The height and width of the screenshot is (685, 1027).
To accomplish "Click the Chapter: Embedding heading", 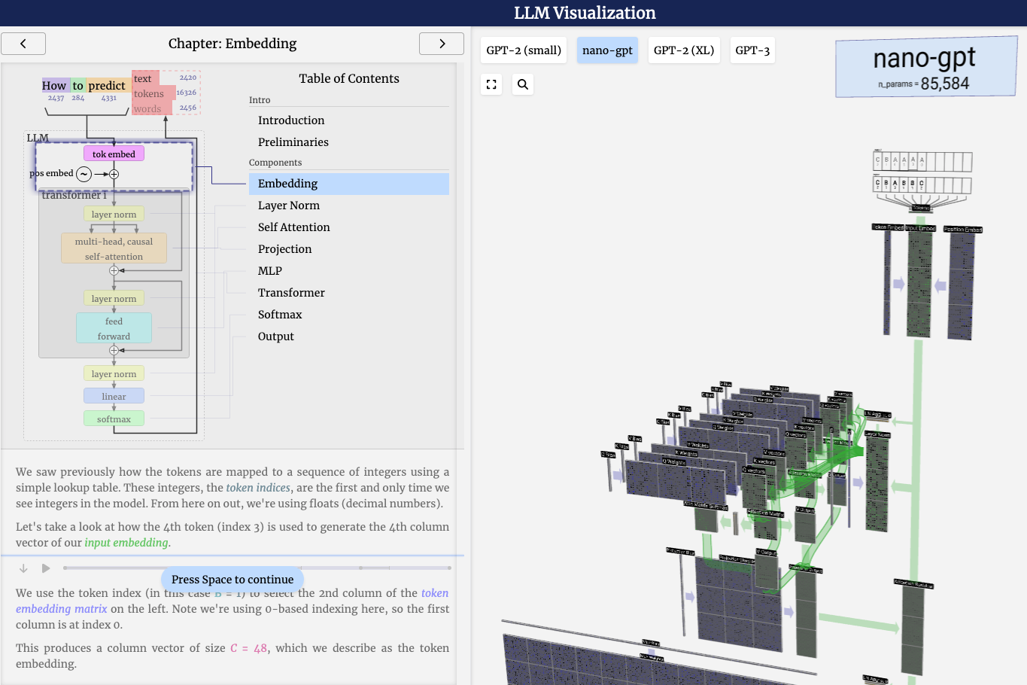I will [x=232, y=44].
